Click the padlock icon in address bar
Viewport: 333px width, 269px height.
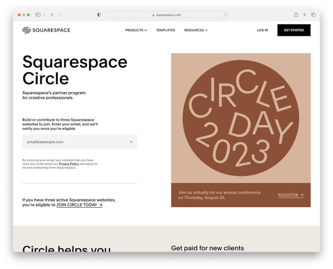click(153, 15)
